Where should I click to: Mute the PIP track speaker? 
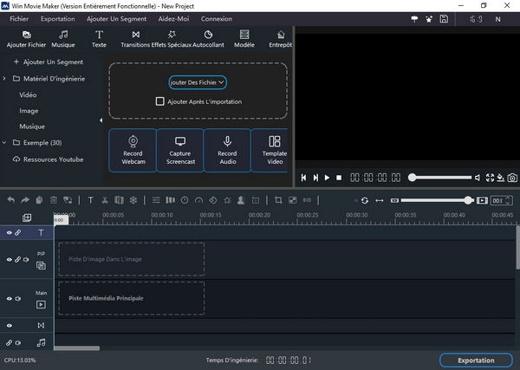coord(26,260)
